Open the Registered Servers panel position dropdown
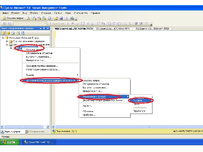Image resolution: width=203 pixels, height=152 pixels. tap(41, 28)
